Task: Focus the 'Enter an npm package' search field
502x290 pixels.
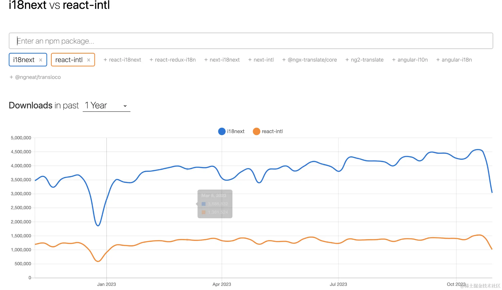Action: [251, 41]
